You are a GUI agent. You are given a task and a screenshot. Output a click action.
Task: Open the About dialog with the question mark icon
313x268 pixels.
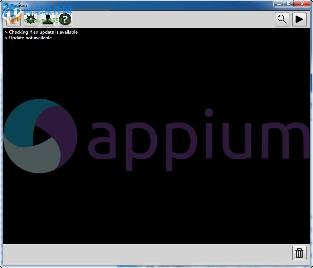(65, 19)
